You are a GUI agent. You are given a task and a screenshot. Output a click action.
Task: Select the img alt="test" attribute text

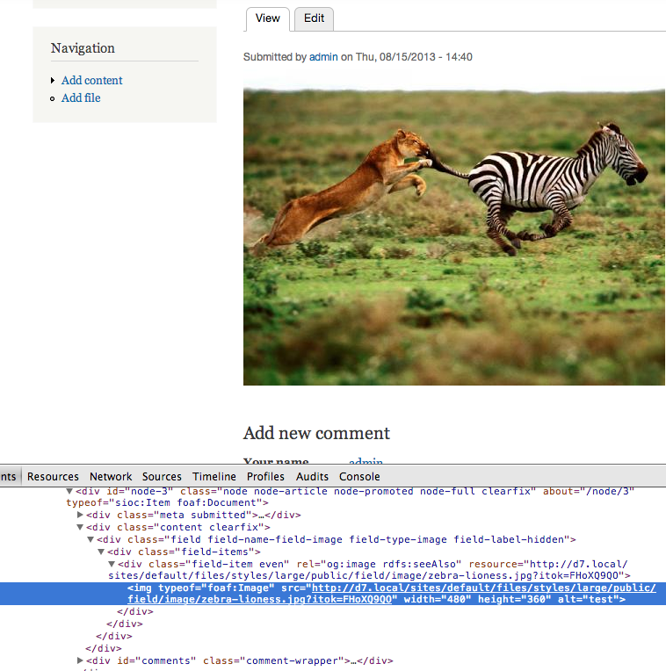tap(588, 600)
